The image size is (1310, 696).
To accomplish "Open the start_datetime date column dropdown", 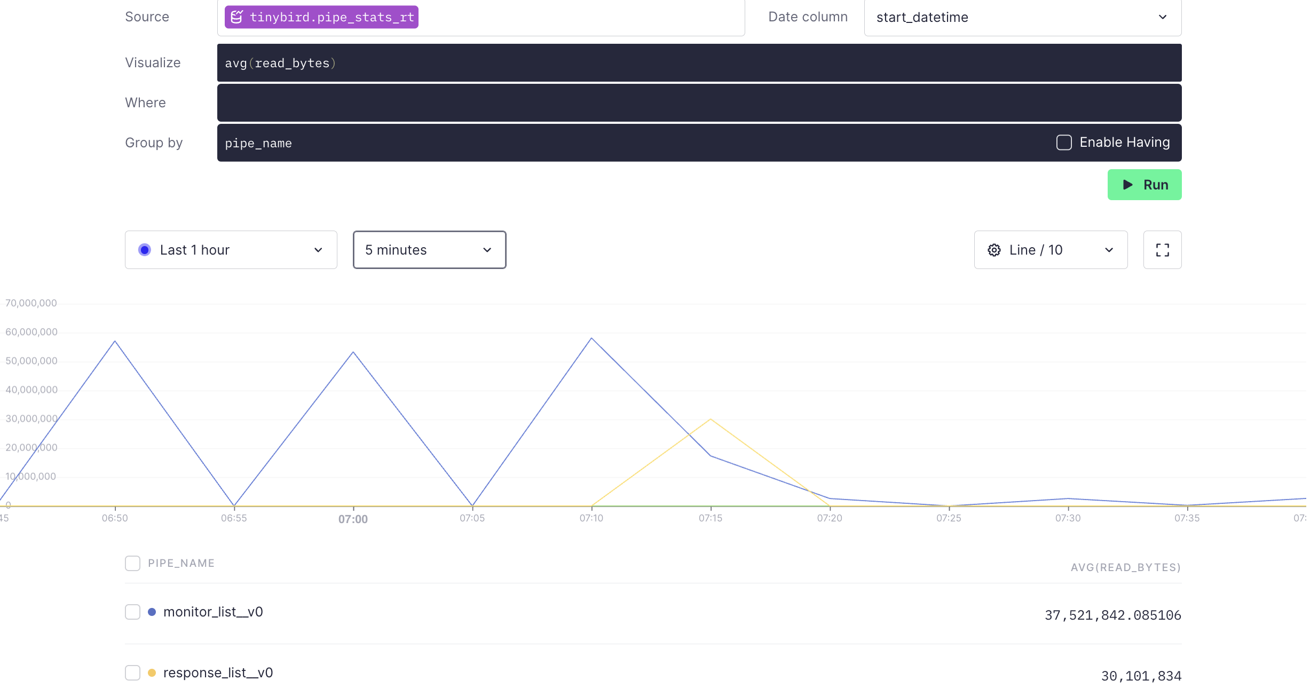I will click(x=1022, y=17).
